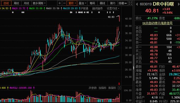Go to next stock arrow
This screenshot has height=103, width=180.
click(x=179, y=4)
